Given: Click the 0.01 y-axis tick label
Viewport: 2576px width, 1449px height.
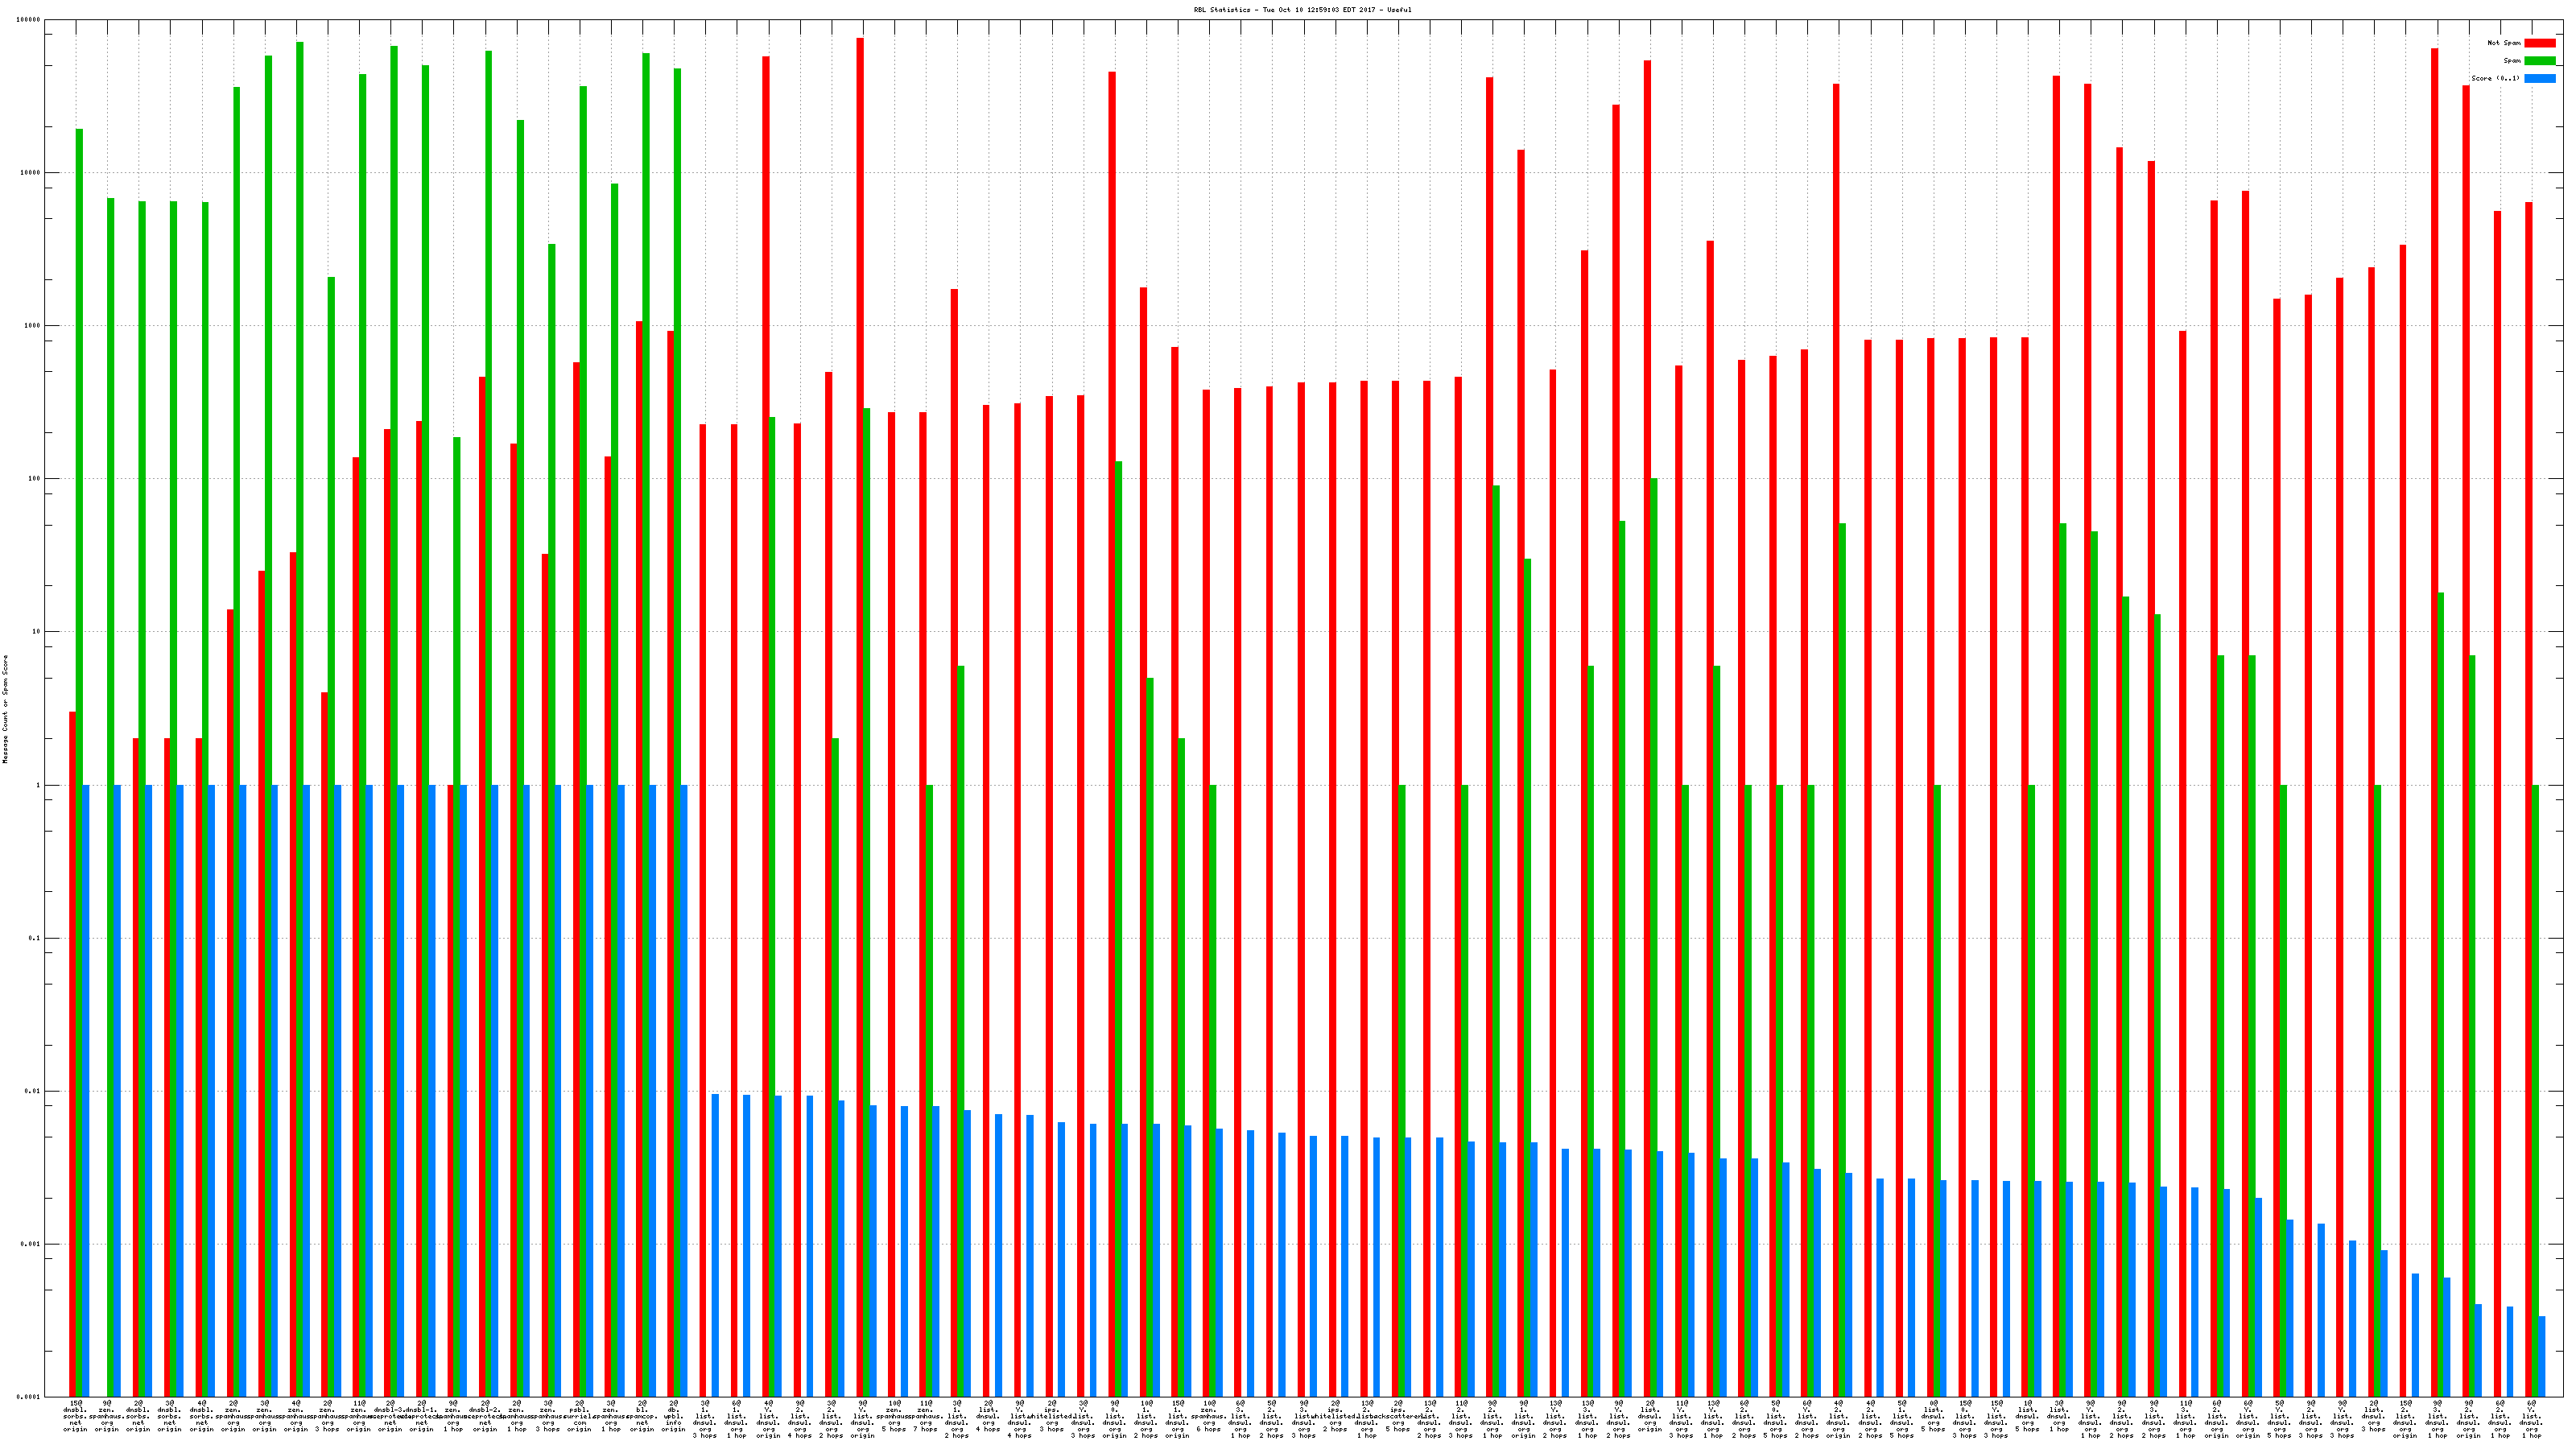Looking at the screenshot, I should click(31, 1091).
